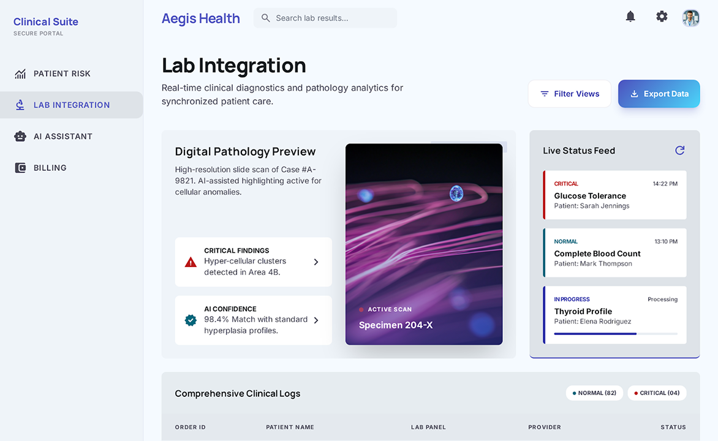718x441 pixels.
Task: Click the notification bell icon
Action: click(630, 17)
